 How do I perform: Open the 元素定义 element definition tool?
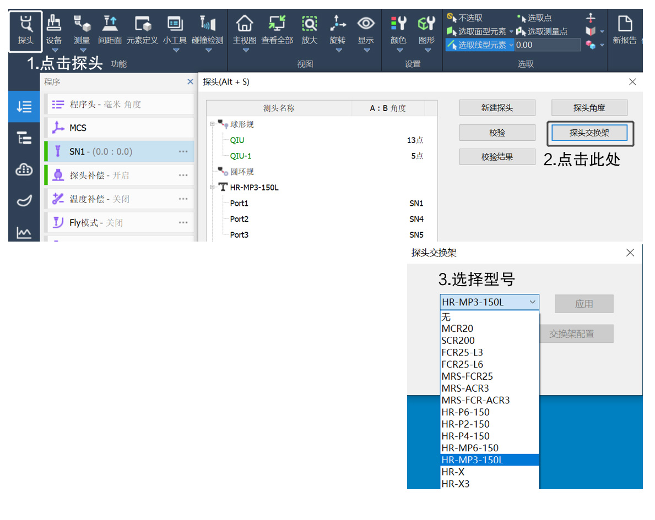click(142, 30)
